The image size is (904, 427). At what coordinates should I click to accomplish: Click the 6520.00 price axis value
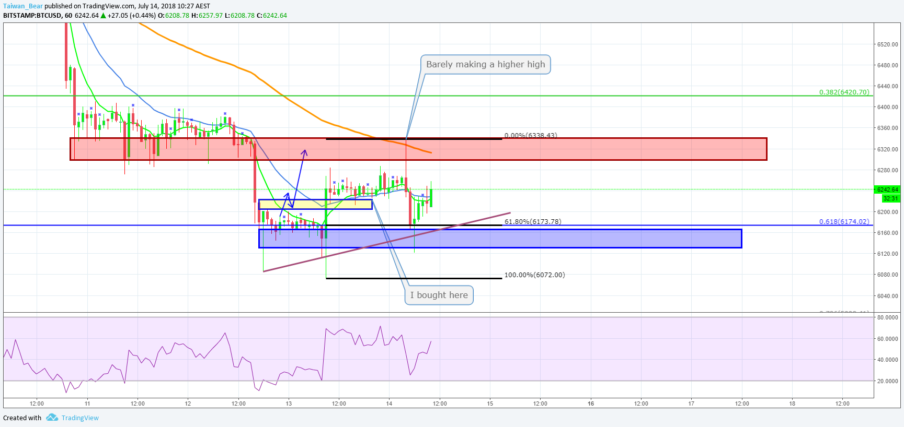click(888, 44)
